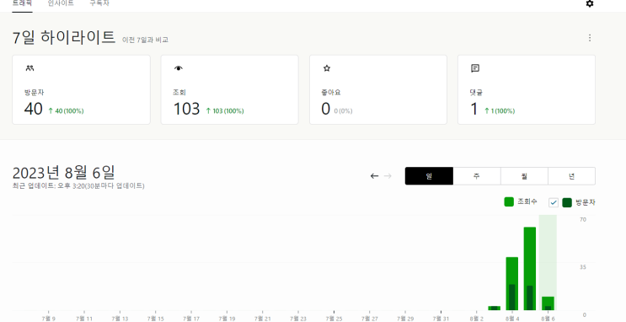This screenshot has height=322, width=626.
Task: Switch to the 인사이트 tab
Action: (x=61, y=3)
